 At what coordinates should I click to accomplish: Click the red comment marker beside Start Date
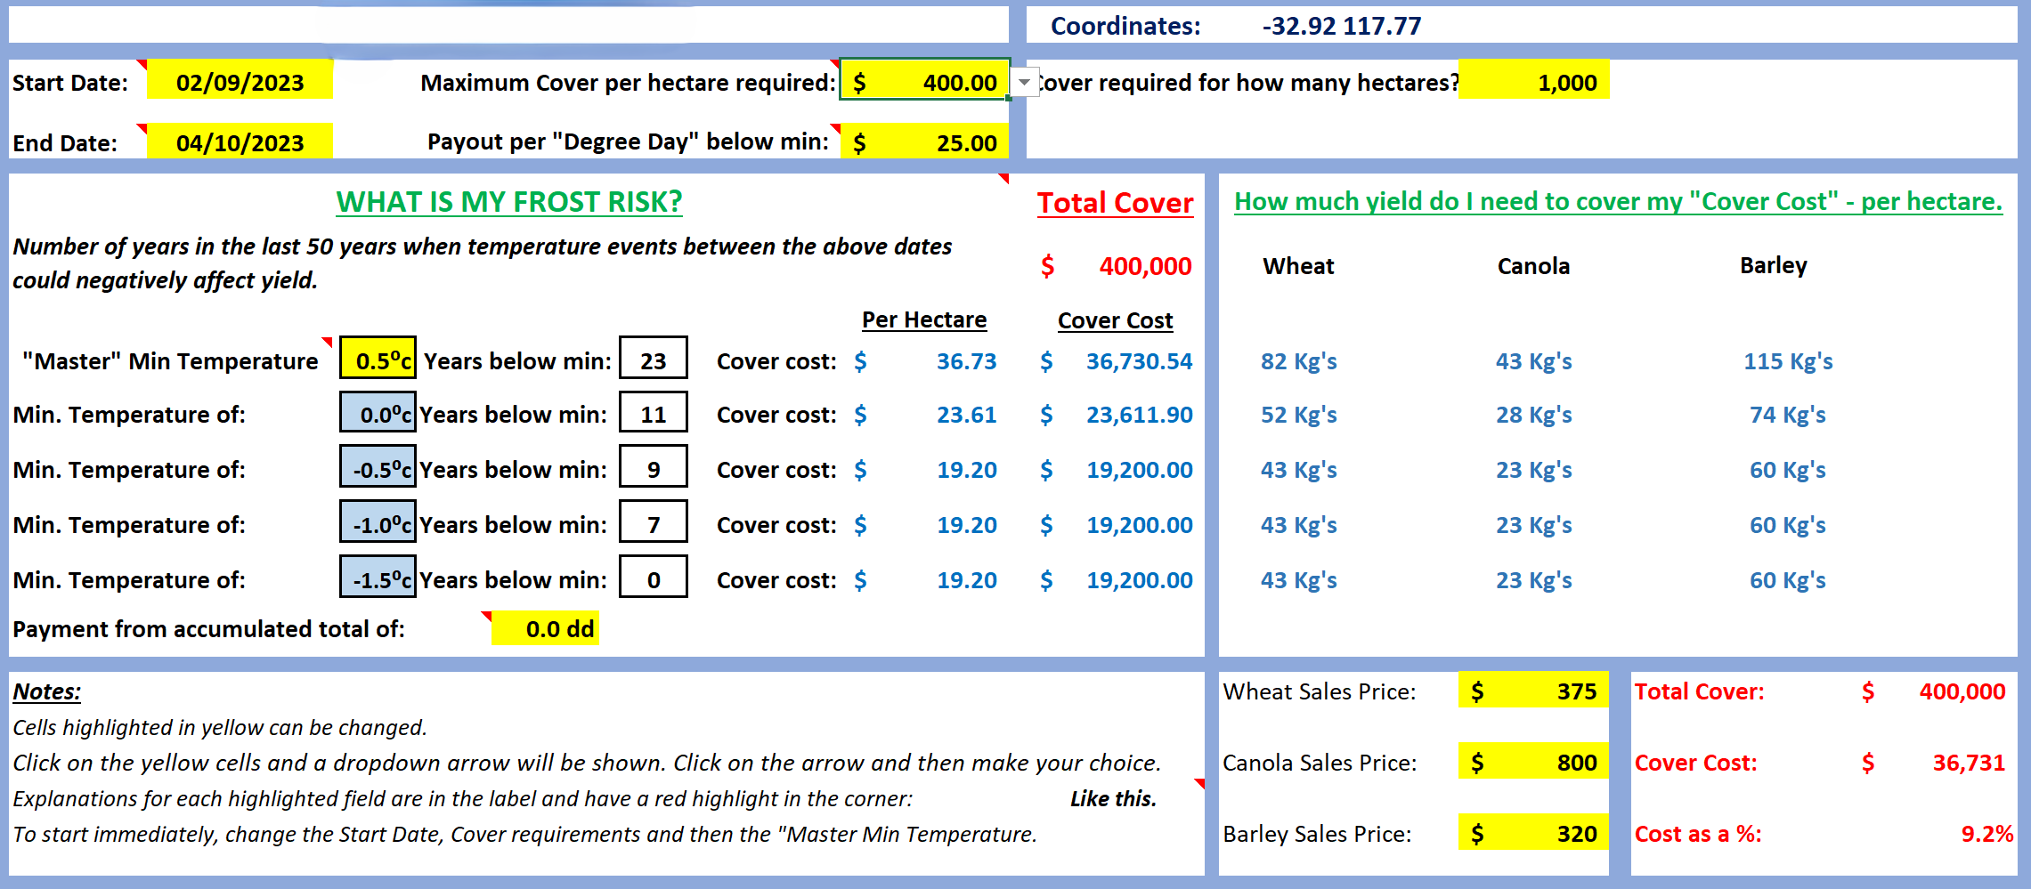point(142,64)
